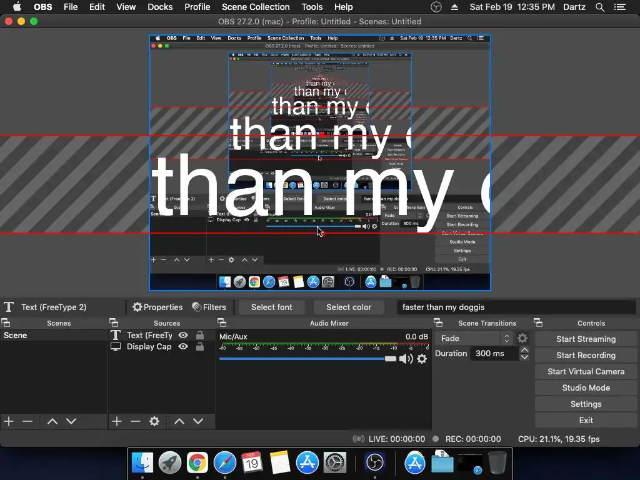
Task: Toggle visibility of Display Capture source
Action: click(x=183, y=346)
